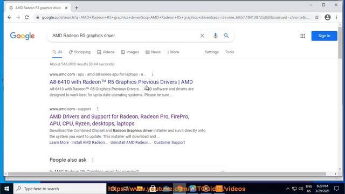
Task: Click the Google logo
Action: click(x=22, y=36)
